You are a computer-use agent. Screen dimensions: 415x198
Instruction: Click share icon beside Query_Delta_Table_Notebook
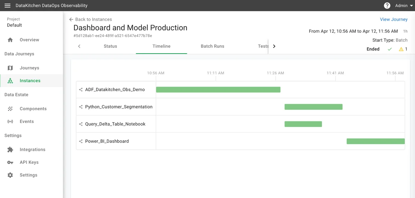click(x=81, y=124)
